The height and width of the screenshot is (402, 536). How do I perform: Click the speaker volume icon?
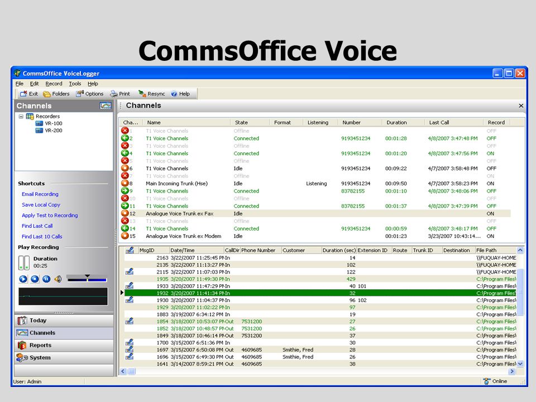click(x=58, y=279)
